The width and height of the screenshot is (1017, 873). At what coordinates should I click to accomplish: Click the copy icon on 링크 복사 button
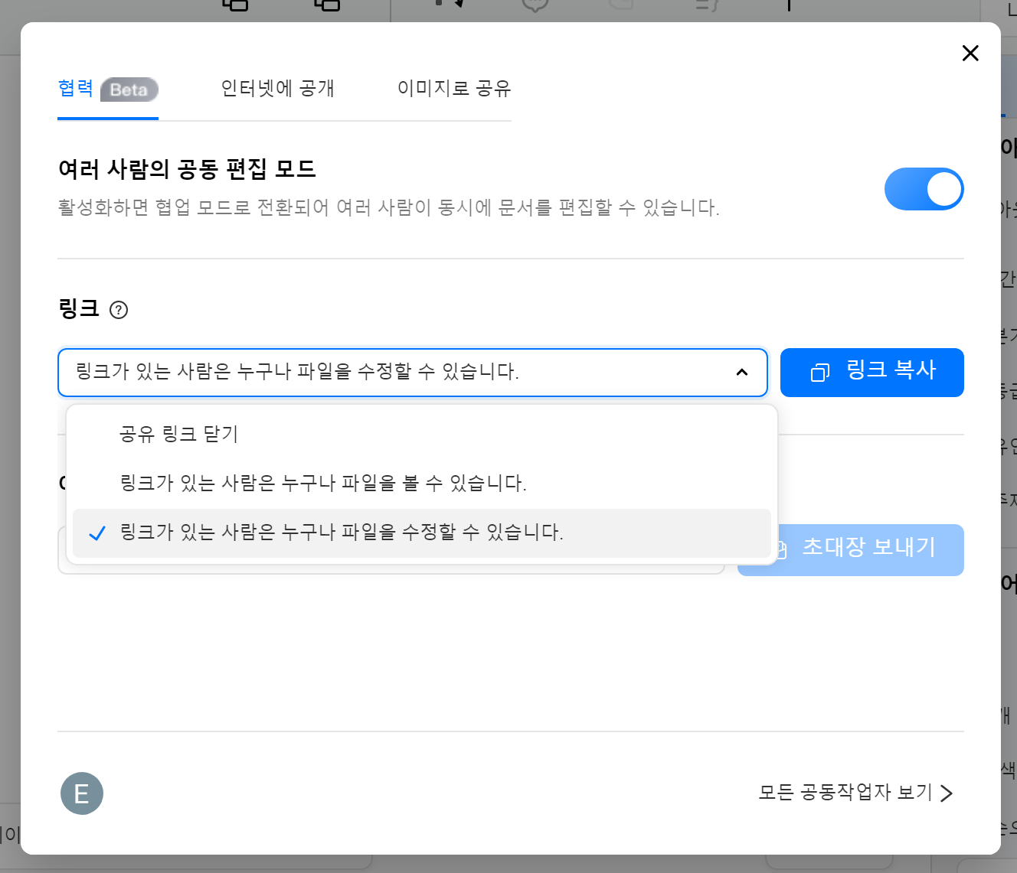pyautogui.click(x=820, y=373)
